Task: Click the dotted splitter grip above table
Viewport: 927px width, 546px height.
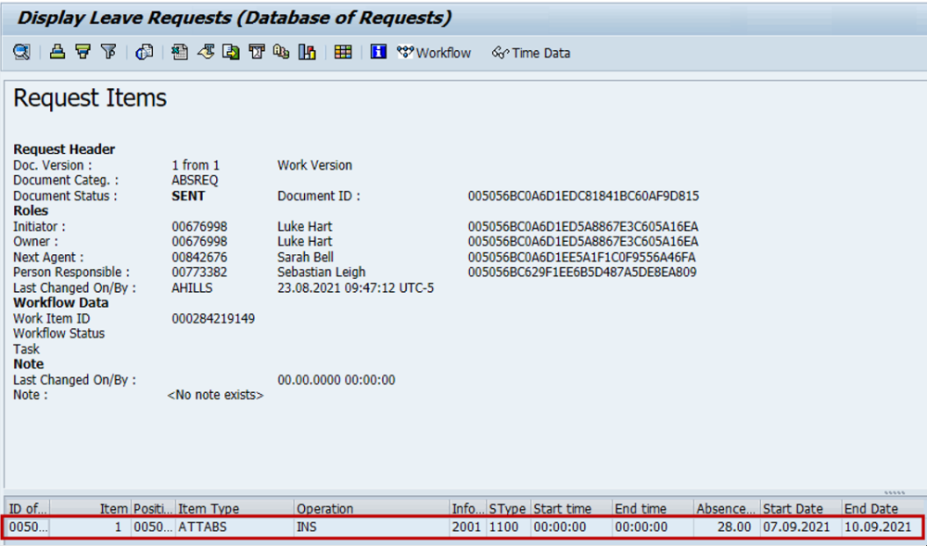Action: (895, 493)
